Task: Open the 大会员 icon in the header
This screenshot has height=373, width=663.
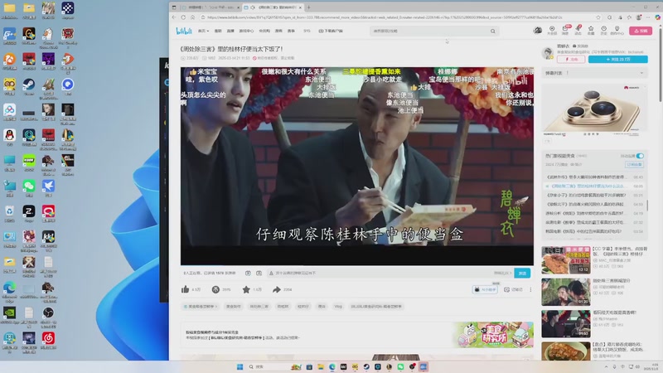Action: (552, 30)
